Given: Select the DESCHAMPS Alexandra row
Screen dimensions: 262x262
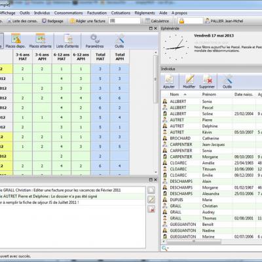Looking at the screenshot, I should 212,194.
